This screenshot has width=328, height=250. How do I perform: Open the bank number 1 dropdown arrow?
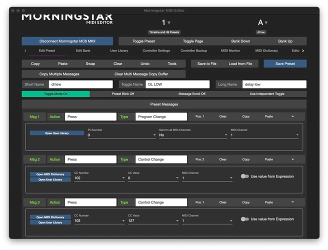[169, 23]
